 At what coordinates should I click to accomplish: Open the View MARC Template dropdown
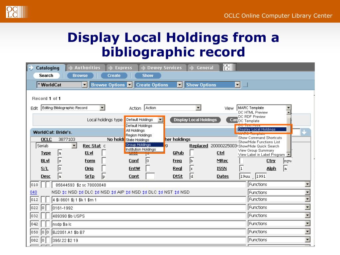[x=264, y=108]
